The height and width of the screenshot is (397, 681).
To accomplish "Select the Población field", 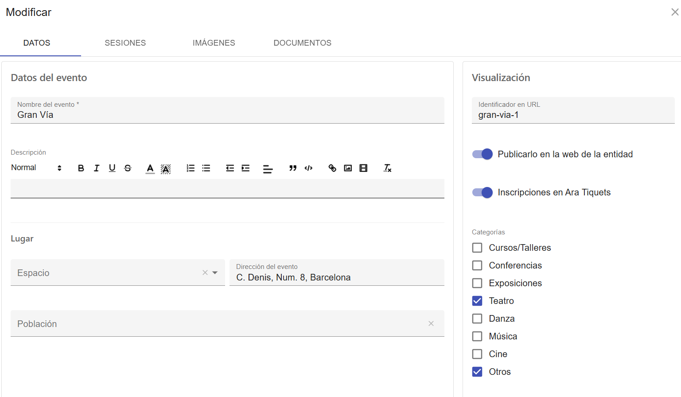I will (227, 323).
